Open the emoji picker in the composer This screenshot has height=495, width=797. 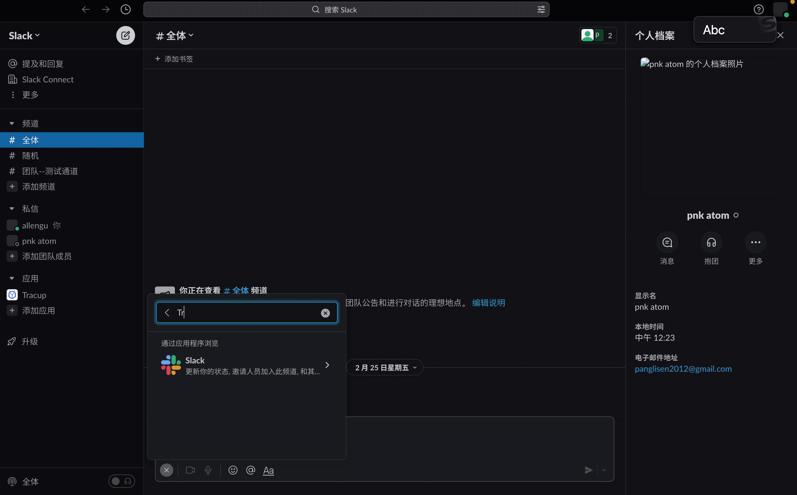pos(232,470)
